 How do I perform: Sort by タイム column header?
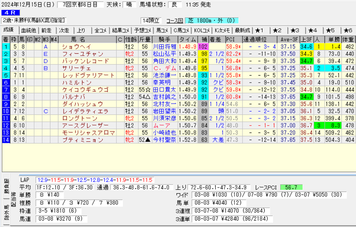tap(188, 39)
